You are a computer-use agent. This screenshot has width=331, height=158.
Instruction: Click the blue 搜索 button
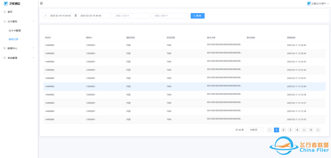(197, 16)
